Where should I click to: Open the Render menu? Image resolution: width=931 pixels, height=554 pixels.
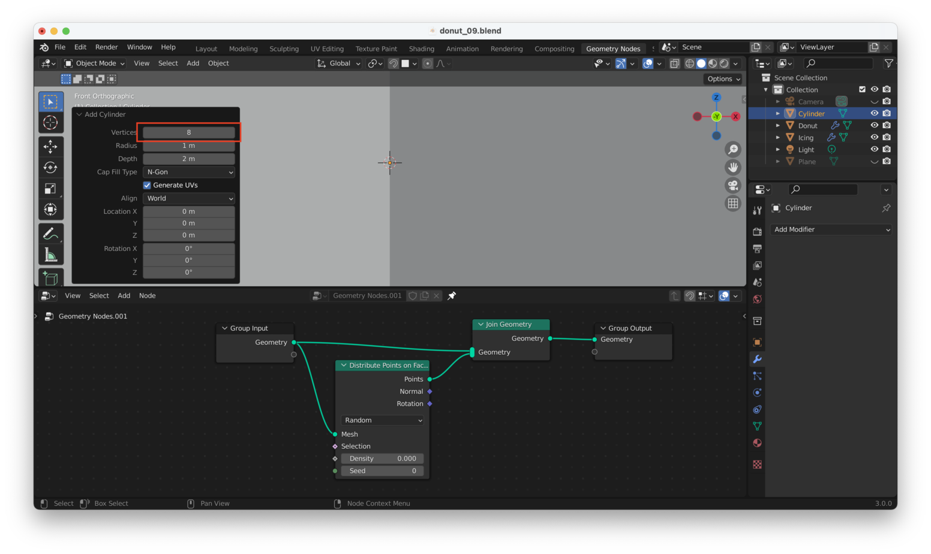[x=106, y=47]
